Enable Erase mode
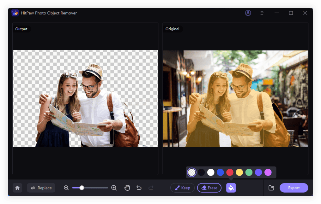The image size is (321, 204). click(209, 188)
